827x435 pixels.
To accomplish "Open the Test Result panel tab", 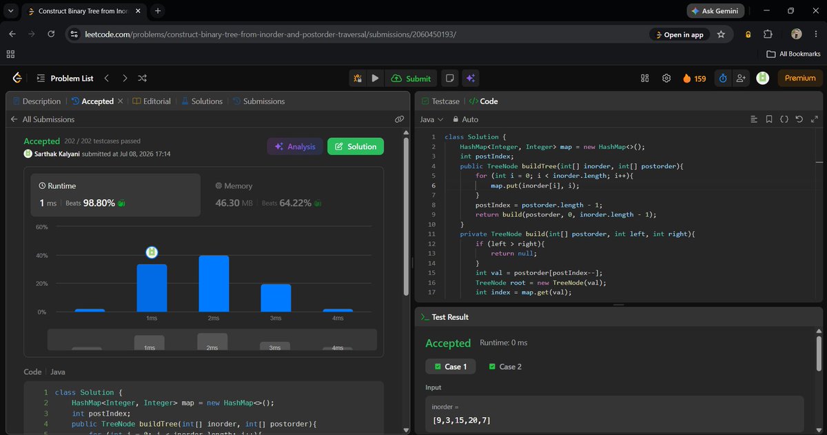I will [x=445, y=316].
